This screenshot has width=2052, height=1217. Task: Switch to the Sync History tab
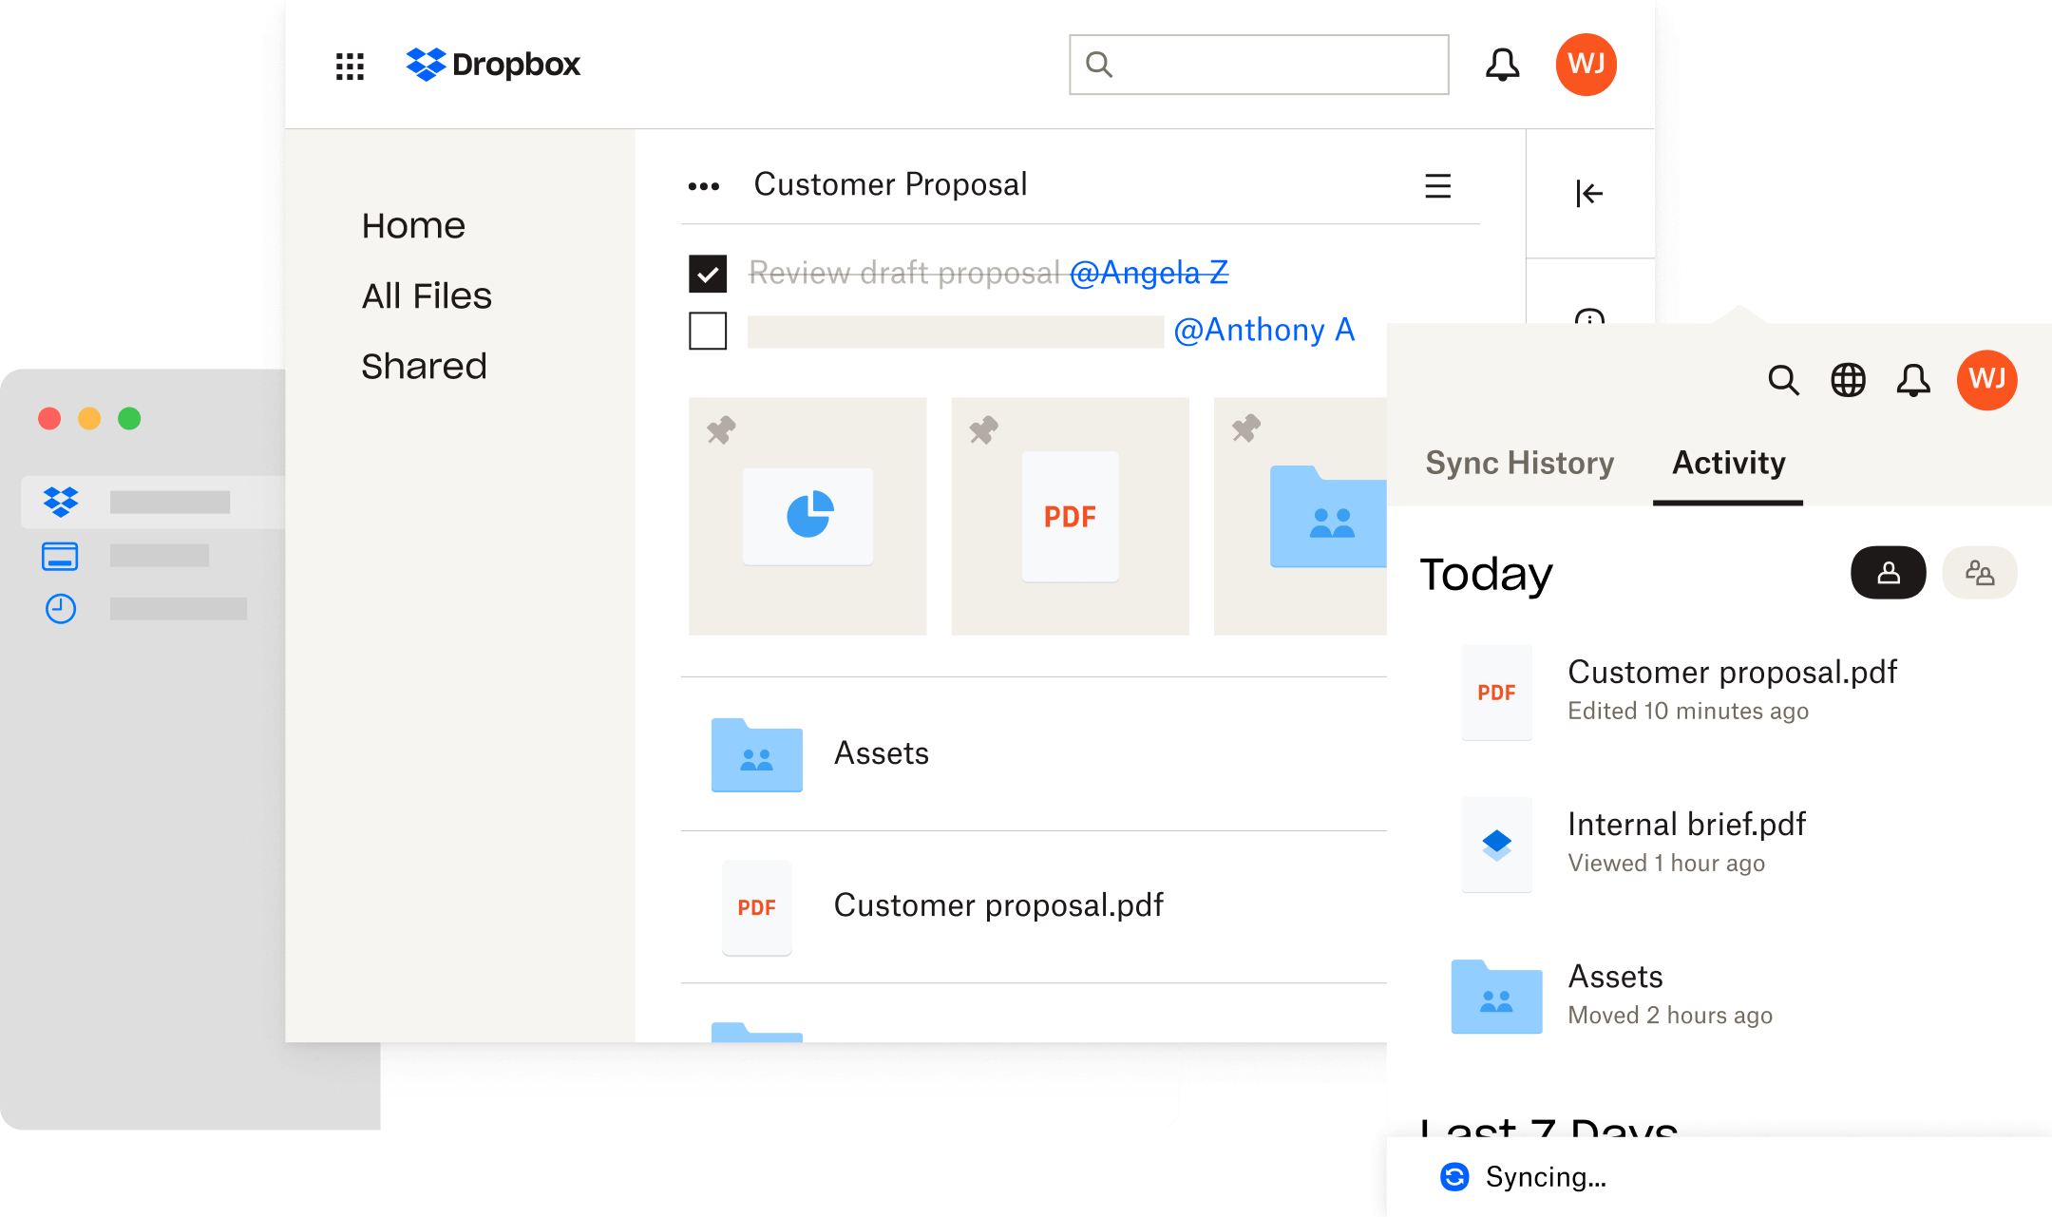1518,464
